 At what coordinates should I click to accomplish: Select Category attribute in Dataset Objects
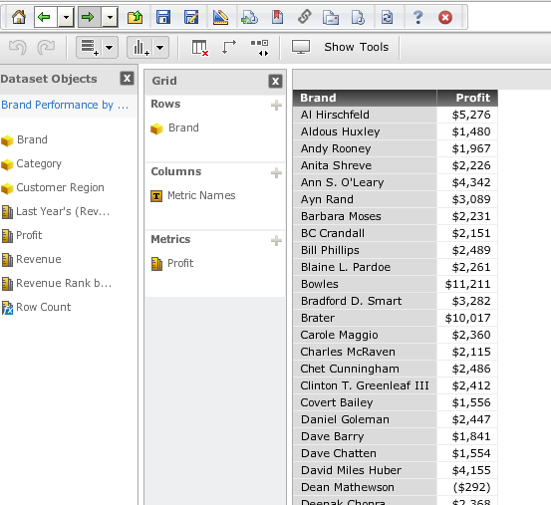(39, 163)
